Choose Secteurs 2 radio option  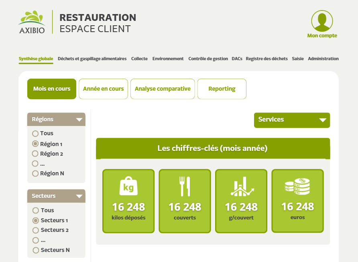pyautogui.click(x=35, y=230)
